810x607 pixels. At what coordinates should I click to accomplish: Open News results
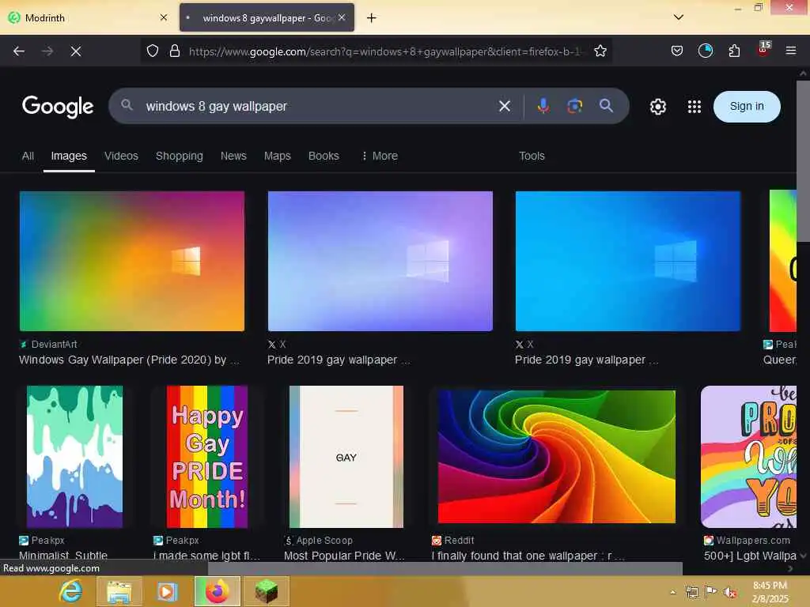[x=233, y=156]
